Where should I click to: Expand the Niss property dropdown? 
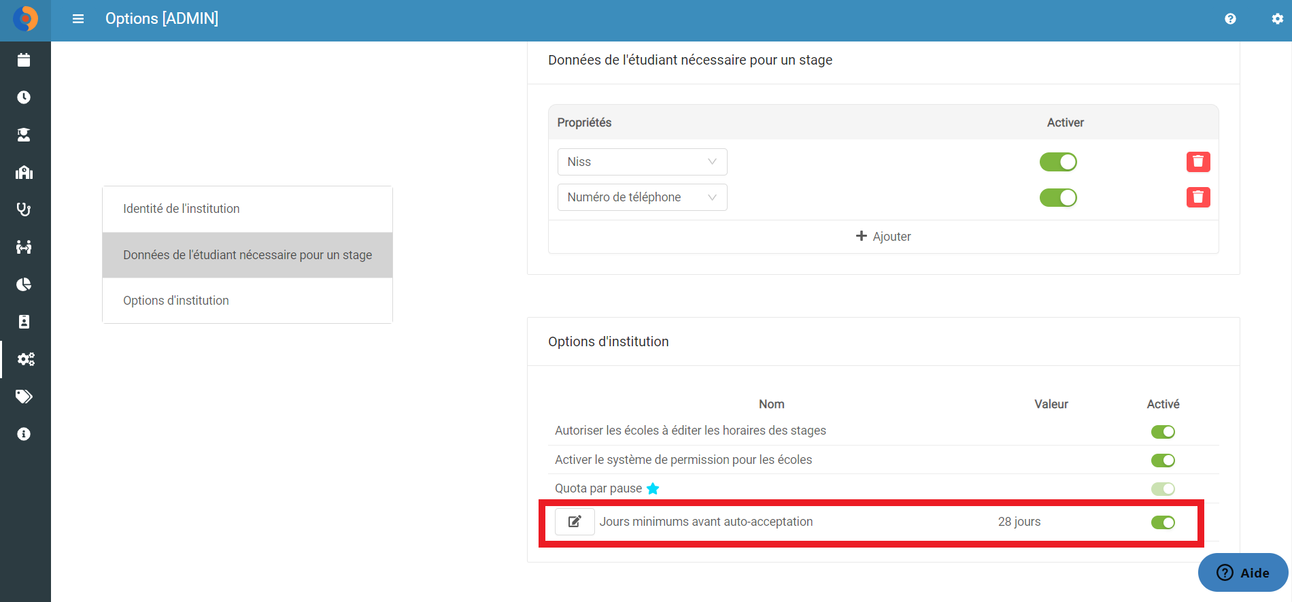point(642,162)
